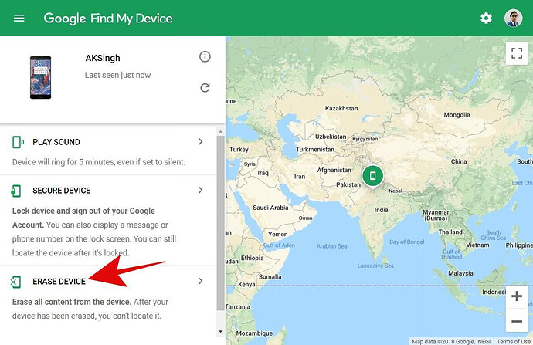Open settings gear icon
The height and width of the screenshot is (345, 533).
(x=486, y=18)
